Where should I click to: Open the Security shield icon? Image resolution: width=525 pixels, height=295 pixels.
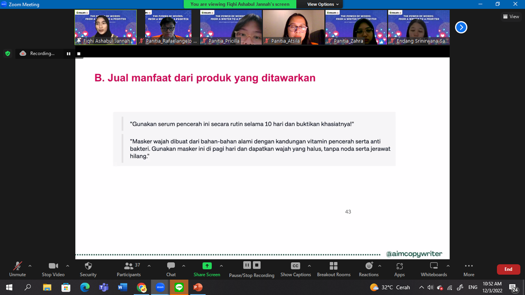coord(88,266)
